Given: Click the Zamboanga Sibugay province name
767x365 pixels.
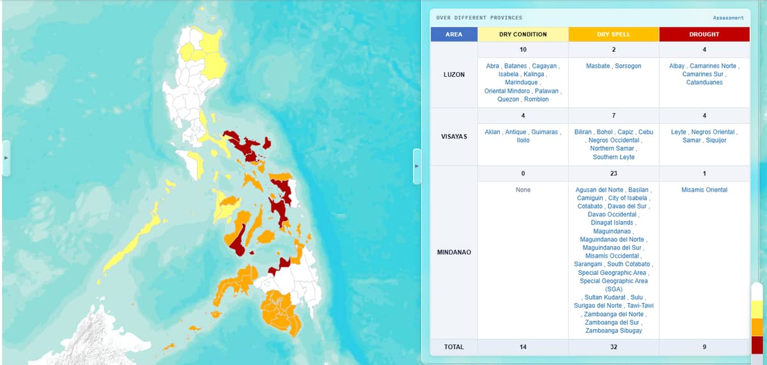Looking at the screenshot, I should (614, 330).
